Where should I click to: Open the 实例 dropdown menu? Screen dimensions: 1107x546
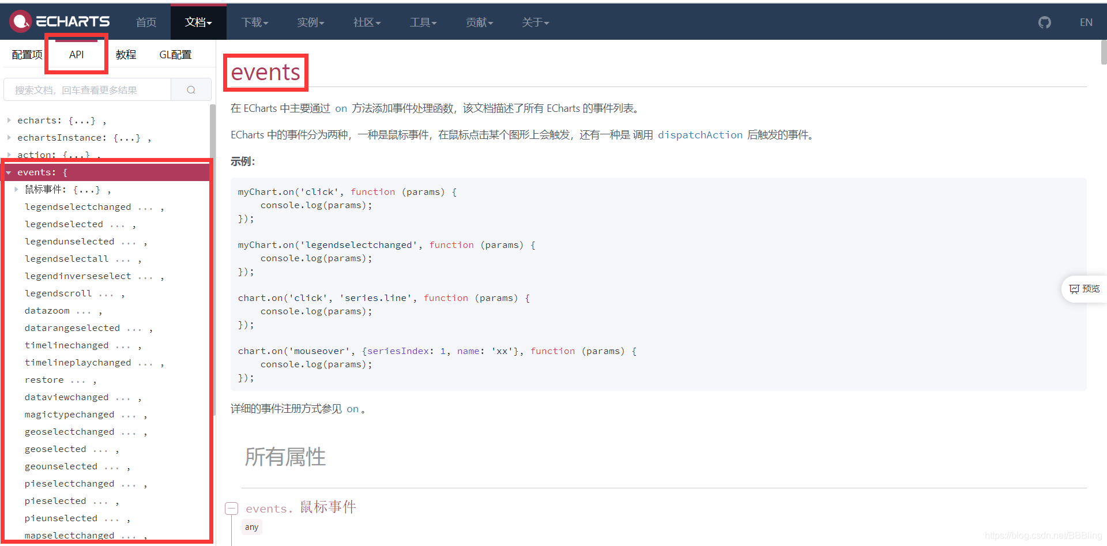pyautogui.click(x=311, y=22)
